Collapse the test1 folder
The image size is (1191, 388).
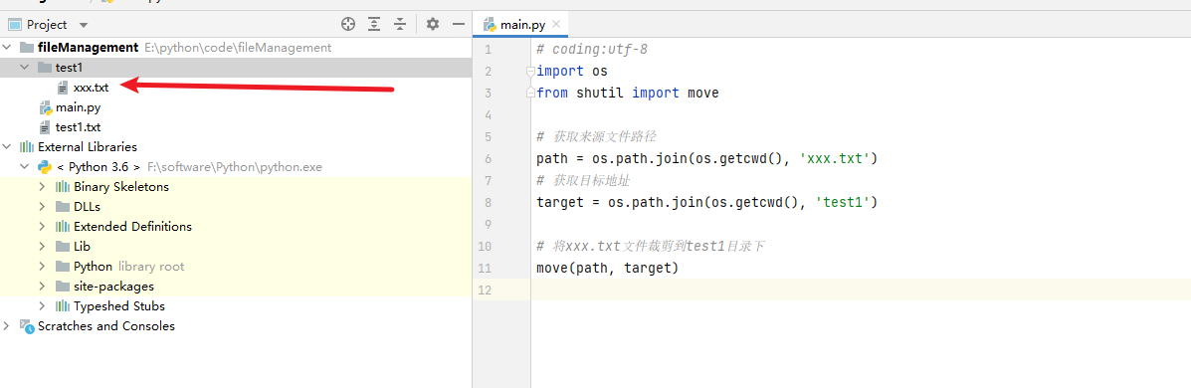[25, 68]
